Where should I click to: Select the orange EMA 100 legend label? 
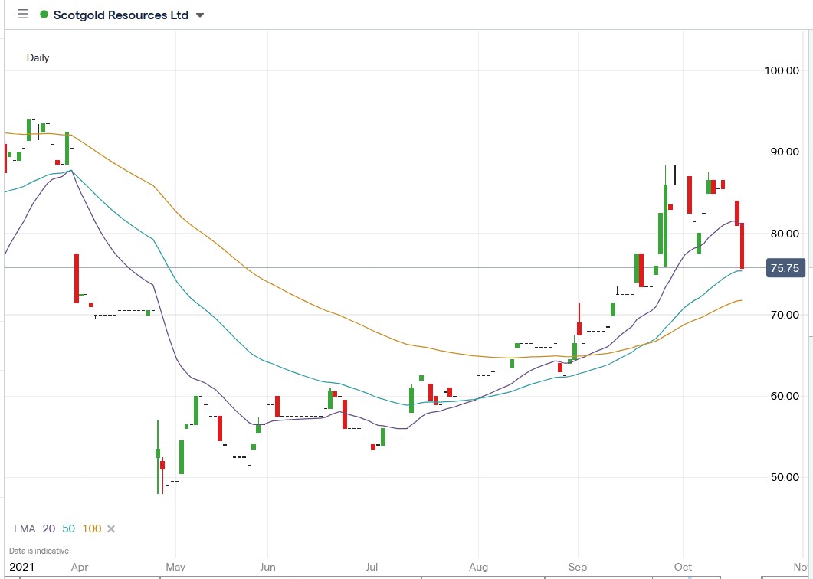point(91,528)
